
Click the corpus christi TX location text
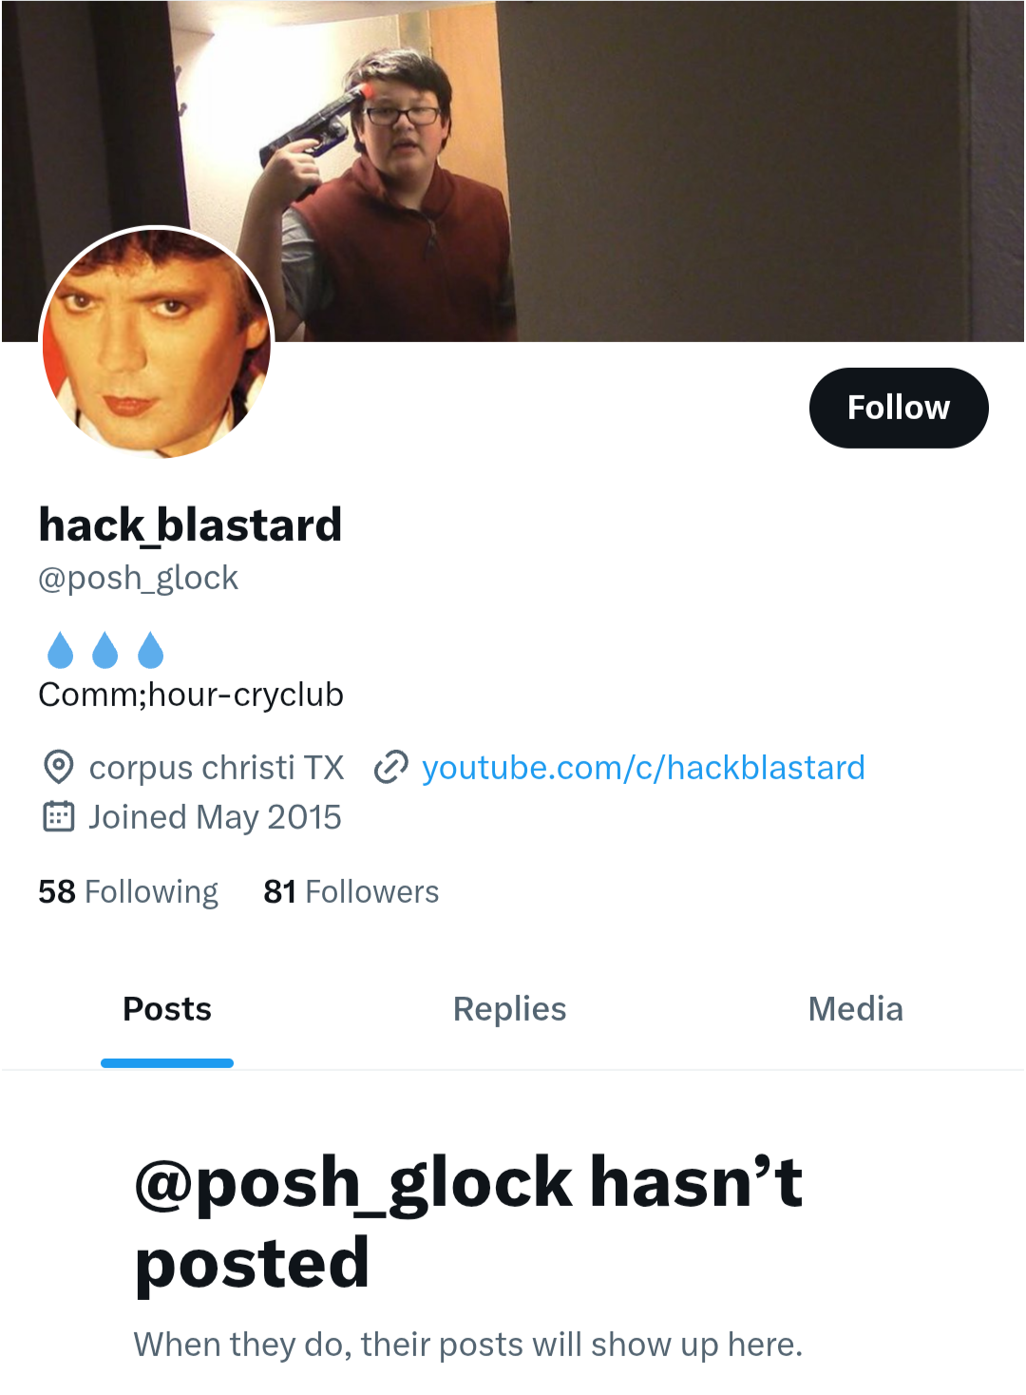217,767
